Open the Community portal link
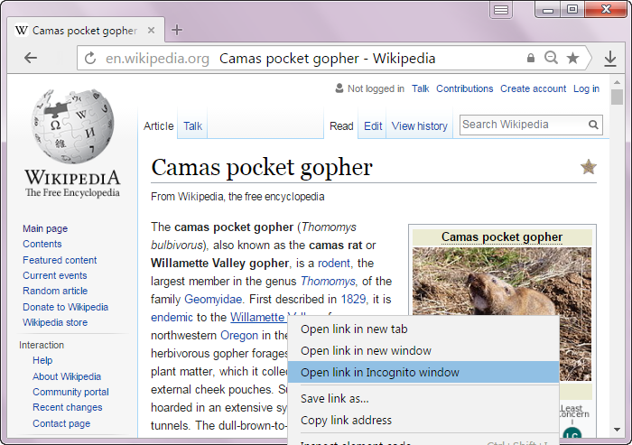This screenshot has width=632, height=445. tap(70, 392)
